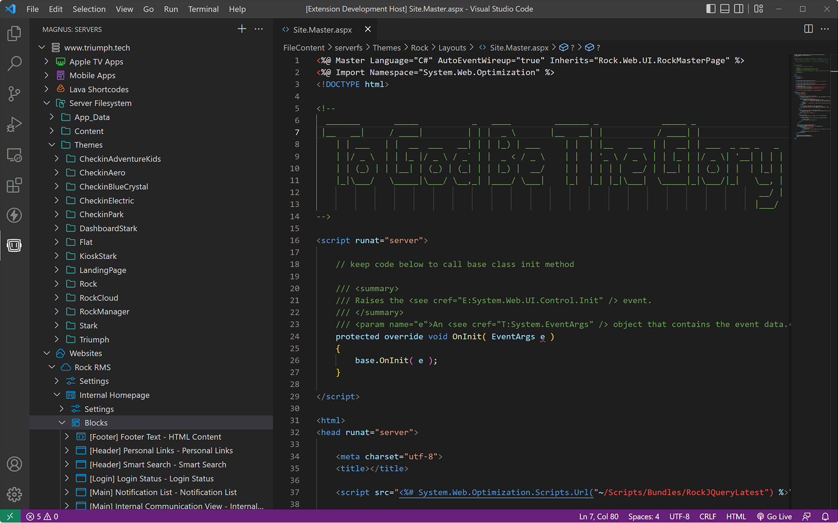Open Customize Layout icon in title bar
The height and width of the screenshot is (523, 838).
click(758, 9)
